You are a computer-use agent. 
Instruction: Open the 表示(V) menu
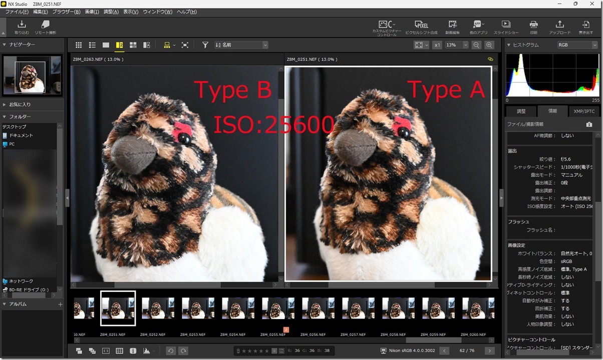click(x=131, y=11)
